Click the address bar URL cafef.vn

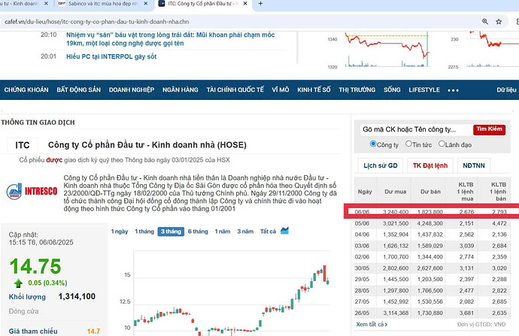point(96,22)
